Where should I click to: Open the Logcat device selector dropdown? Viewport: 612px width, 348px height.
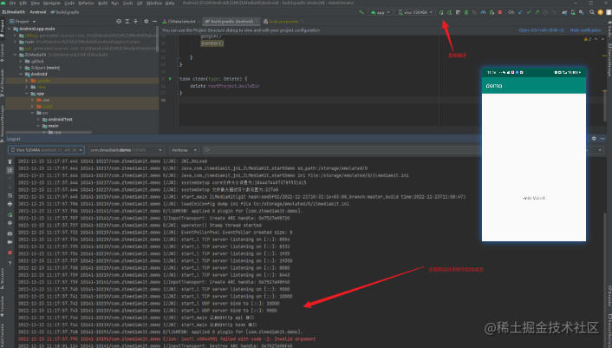click(46, 150)
